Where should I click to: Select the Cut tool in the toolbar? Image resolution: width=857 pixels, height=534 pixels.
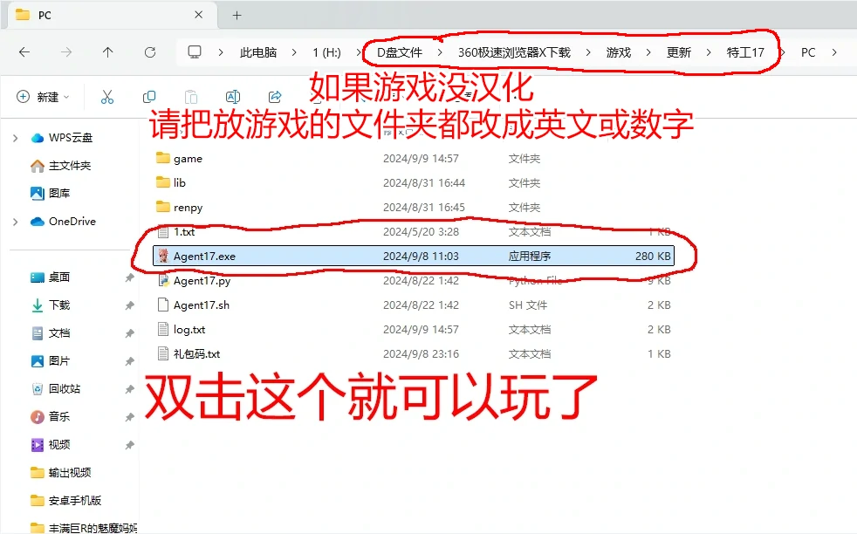coord(108,96)
